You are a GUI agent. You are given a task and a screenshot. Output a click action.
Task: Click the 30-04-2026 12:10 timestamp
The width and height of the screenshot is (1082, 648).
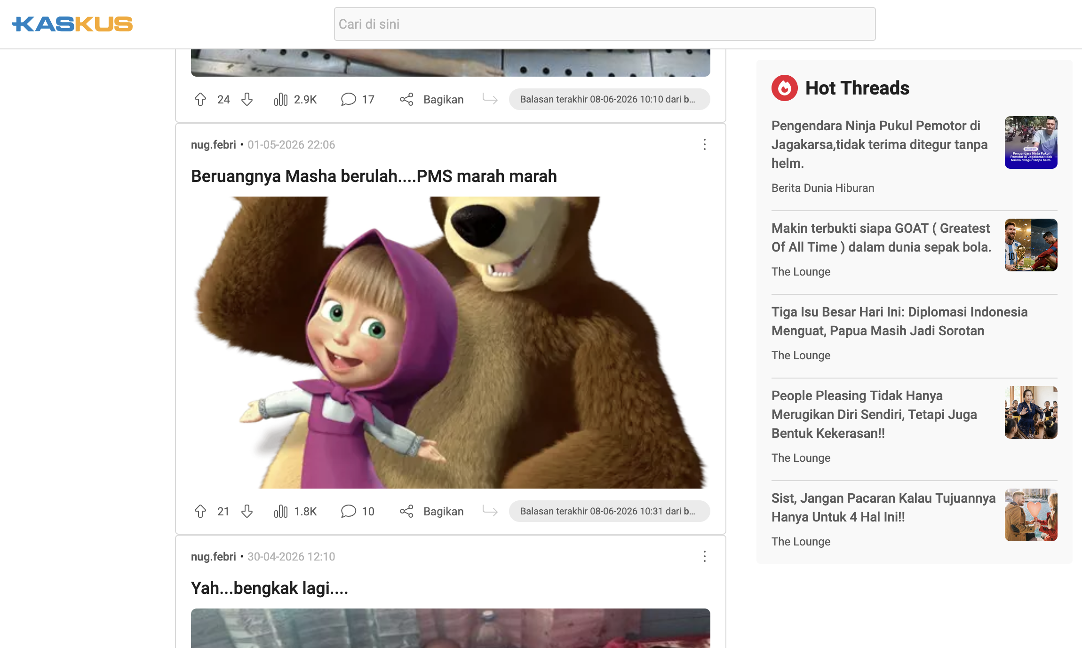291,556
